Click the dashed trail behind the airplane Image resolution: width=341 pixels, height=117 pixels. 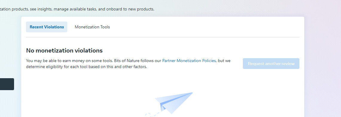152,114
